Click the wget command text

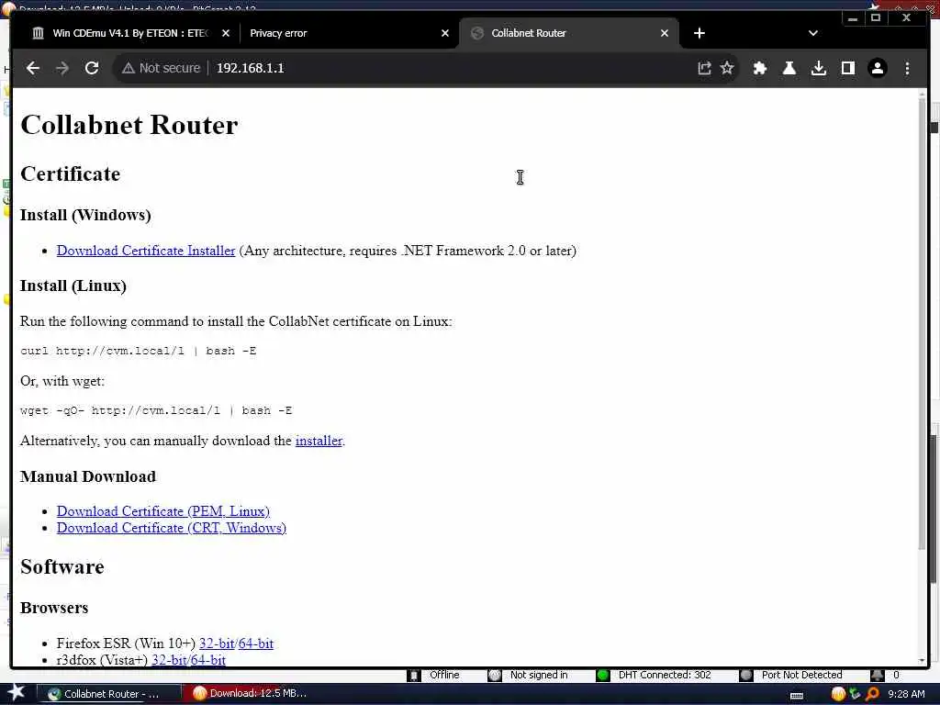[156, 410]
